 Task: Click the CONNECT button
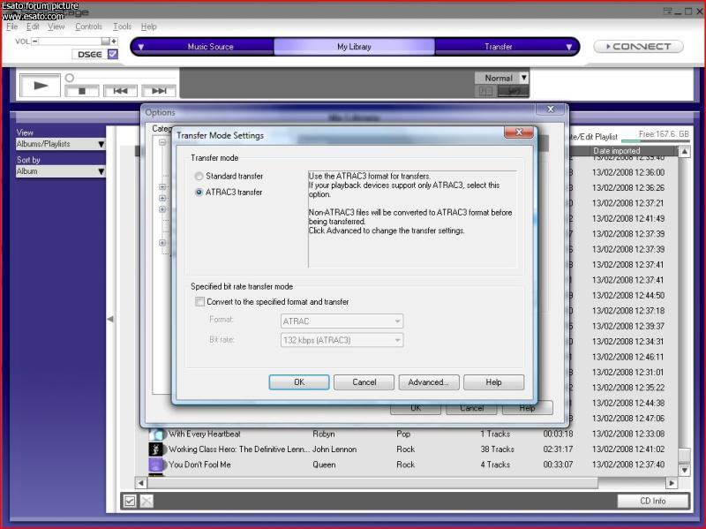coord(638,47)
